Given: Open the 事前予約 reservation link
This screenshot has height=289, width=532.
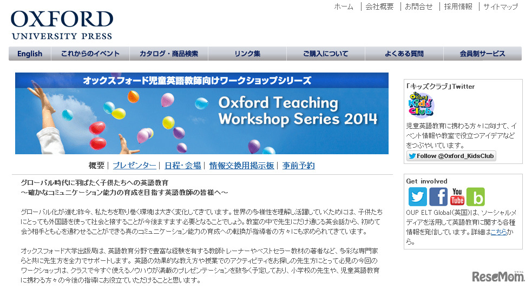Looking at the screenshot, I should click(299, 166).
